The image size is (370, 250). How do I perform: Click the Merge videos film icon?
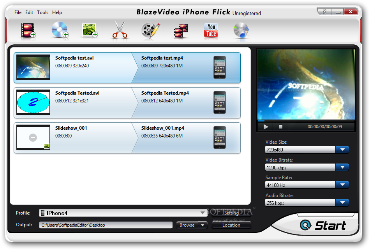point(181,31)
